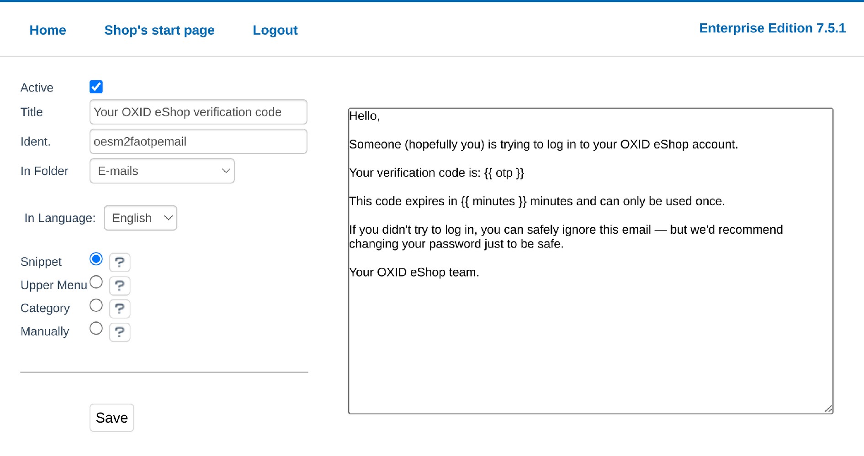
Task: Click the text area resize handle
Action: tap(828, 409)
